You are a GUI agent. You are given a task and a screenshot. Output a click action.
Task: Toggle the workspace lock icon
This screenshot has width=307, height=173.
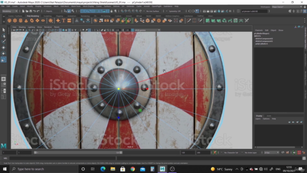[305, 7]
